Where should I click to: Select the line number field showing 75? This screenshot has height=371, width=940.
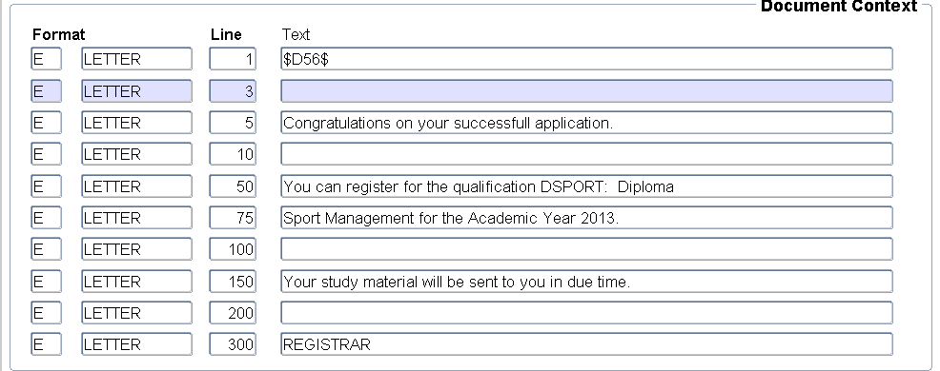coord(233,218)
